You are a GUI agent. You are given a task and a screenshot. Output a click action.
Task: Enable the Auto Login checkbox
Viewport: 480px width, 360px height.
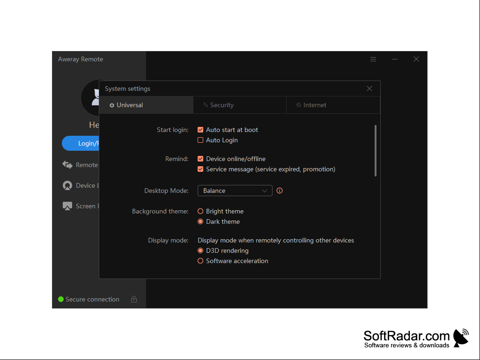click(200, 140)
